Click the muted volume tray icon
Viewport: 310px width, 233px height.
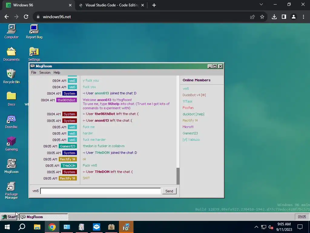[271, 227]
